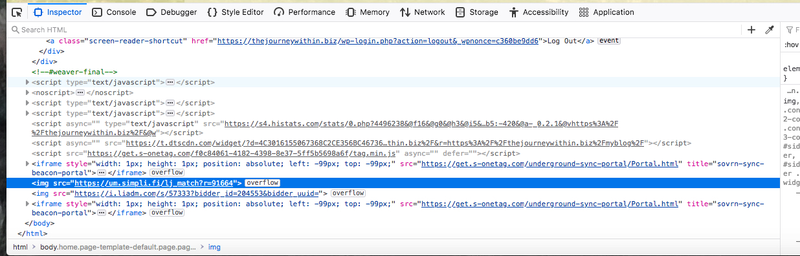Screen dimensions: 800x256
Task: Expand the first sovrn iframe node
Action: point(27,164)
